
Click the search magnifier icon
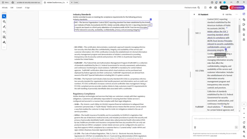(199, 8)
